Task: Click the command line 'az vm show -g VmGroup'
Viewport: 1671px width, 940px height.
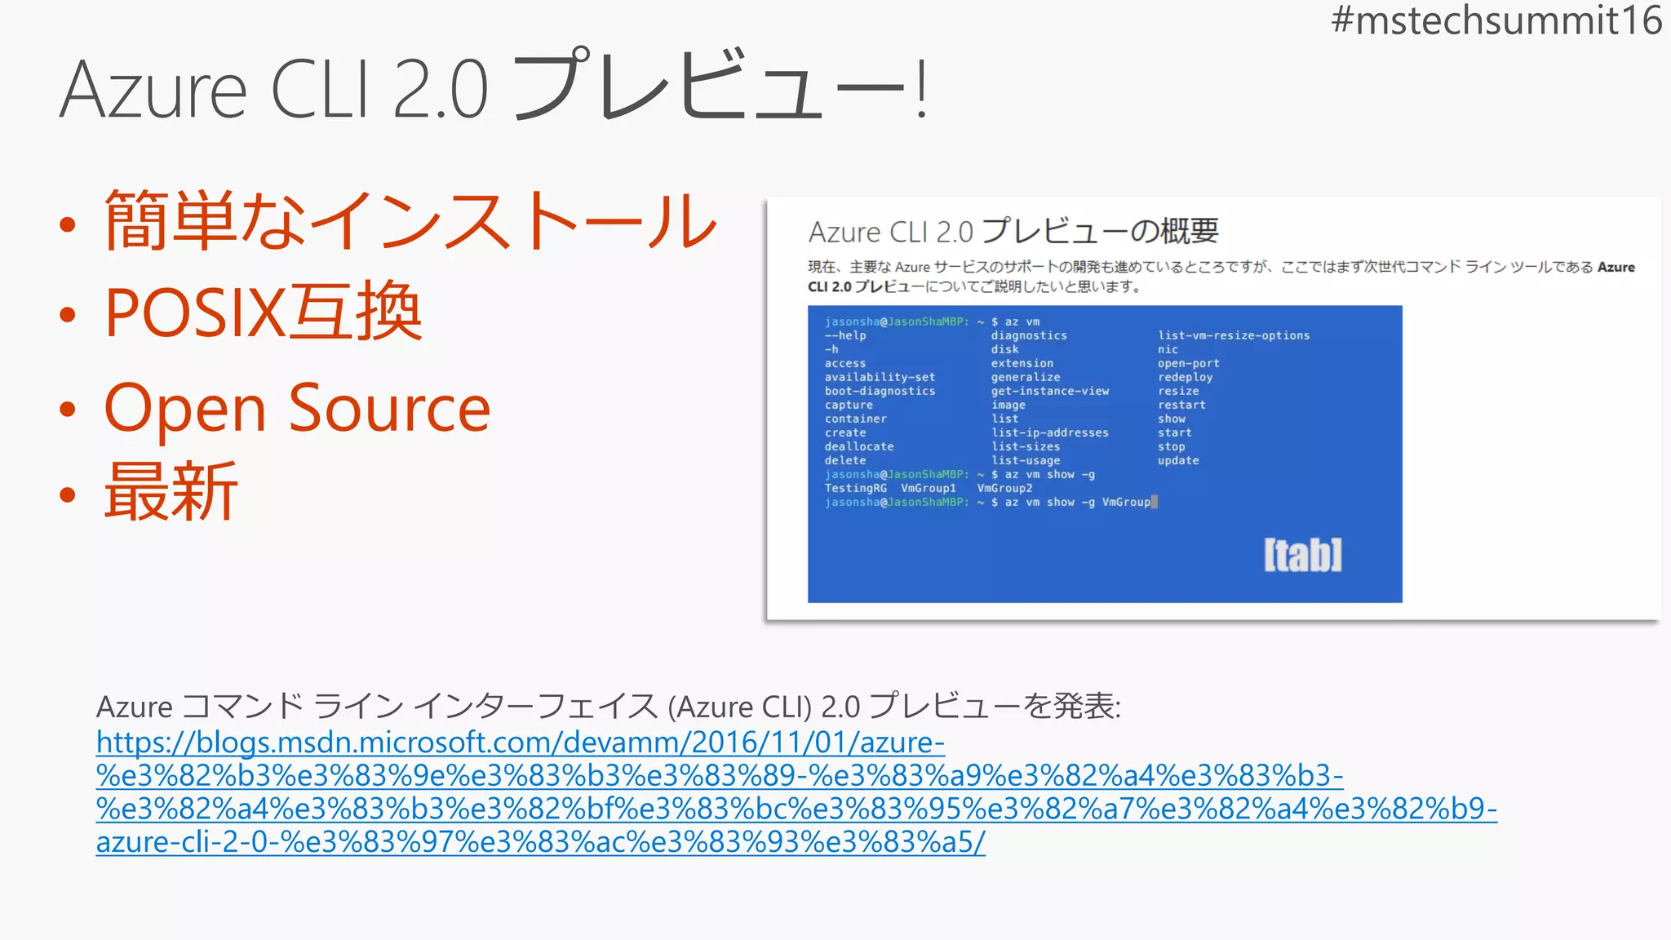Action: coord(1078,502)
